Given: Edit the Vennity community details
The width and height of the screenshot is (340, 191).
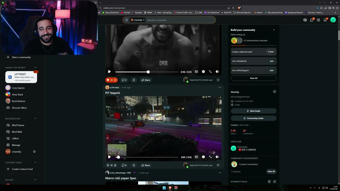Looking at the screenshot, I should [274, 92].
